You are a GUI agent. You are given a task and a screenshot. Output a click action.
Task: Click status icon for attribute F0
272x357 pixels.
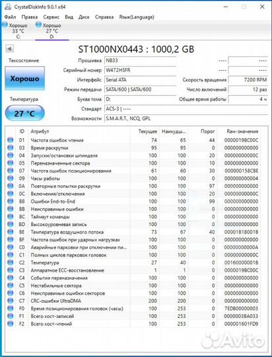coord(11,309)
